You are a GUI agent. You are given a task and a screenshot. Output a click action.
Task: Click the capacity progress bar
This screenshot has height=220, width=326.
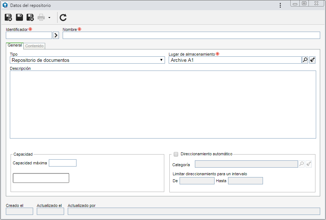(x=41, y=178)
